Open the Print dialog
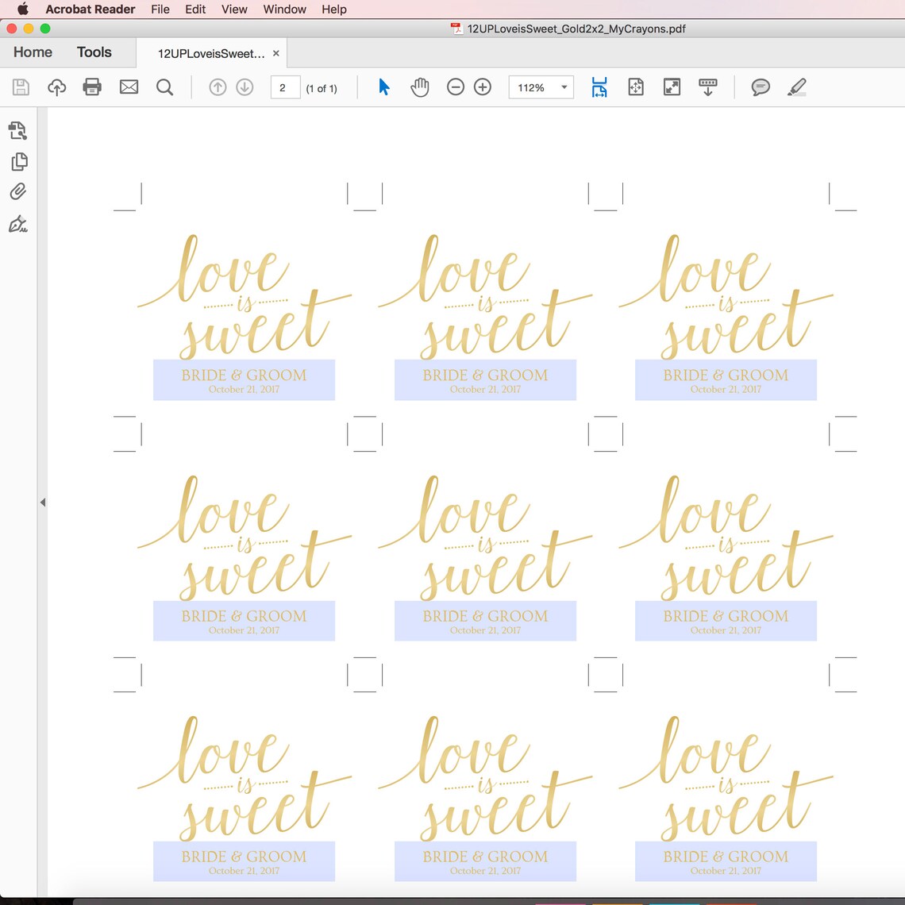905x905 pixels. click(x=92, y=87)
